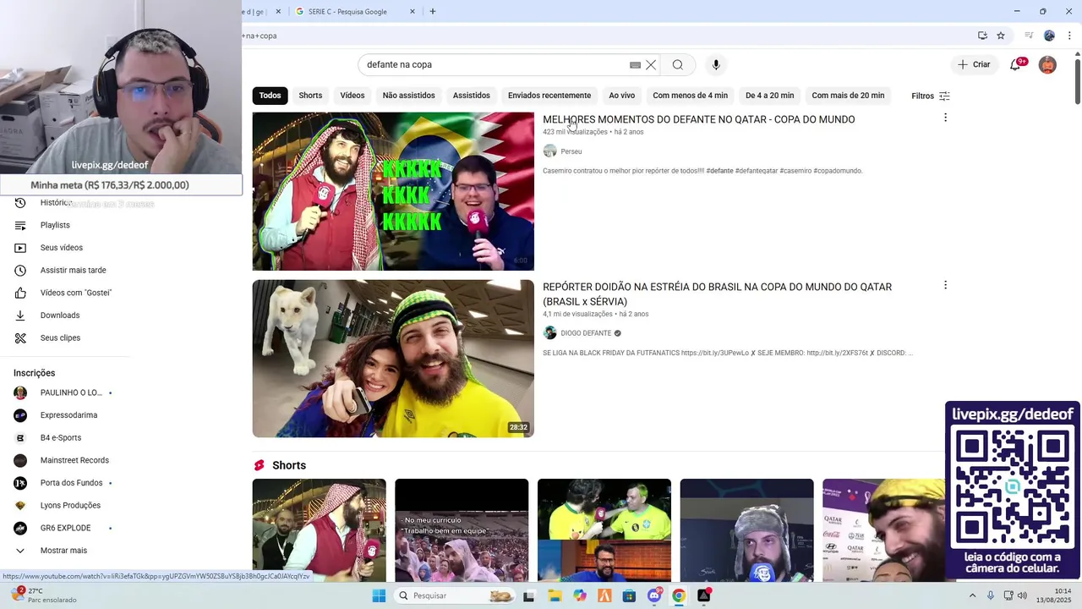The height and width of the screenshot is (609, 1082).
Task: Click the voice search microphone button
Action: pyautogui.click(x=716, y=65)
